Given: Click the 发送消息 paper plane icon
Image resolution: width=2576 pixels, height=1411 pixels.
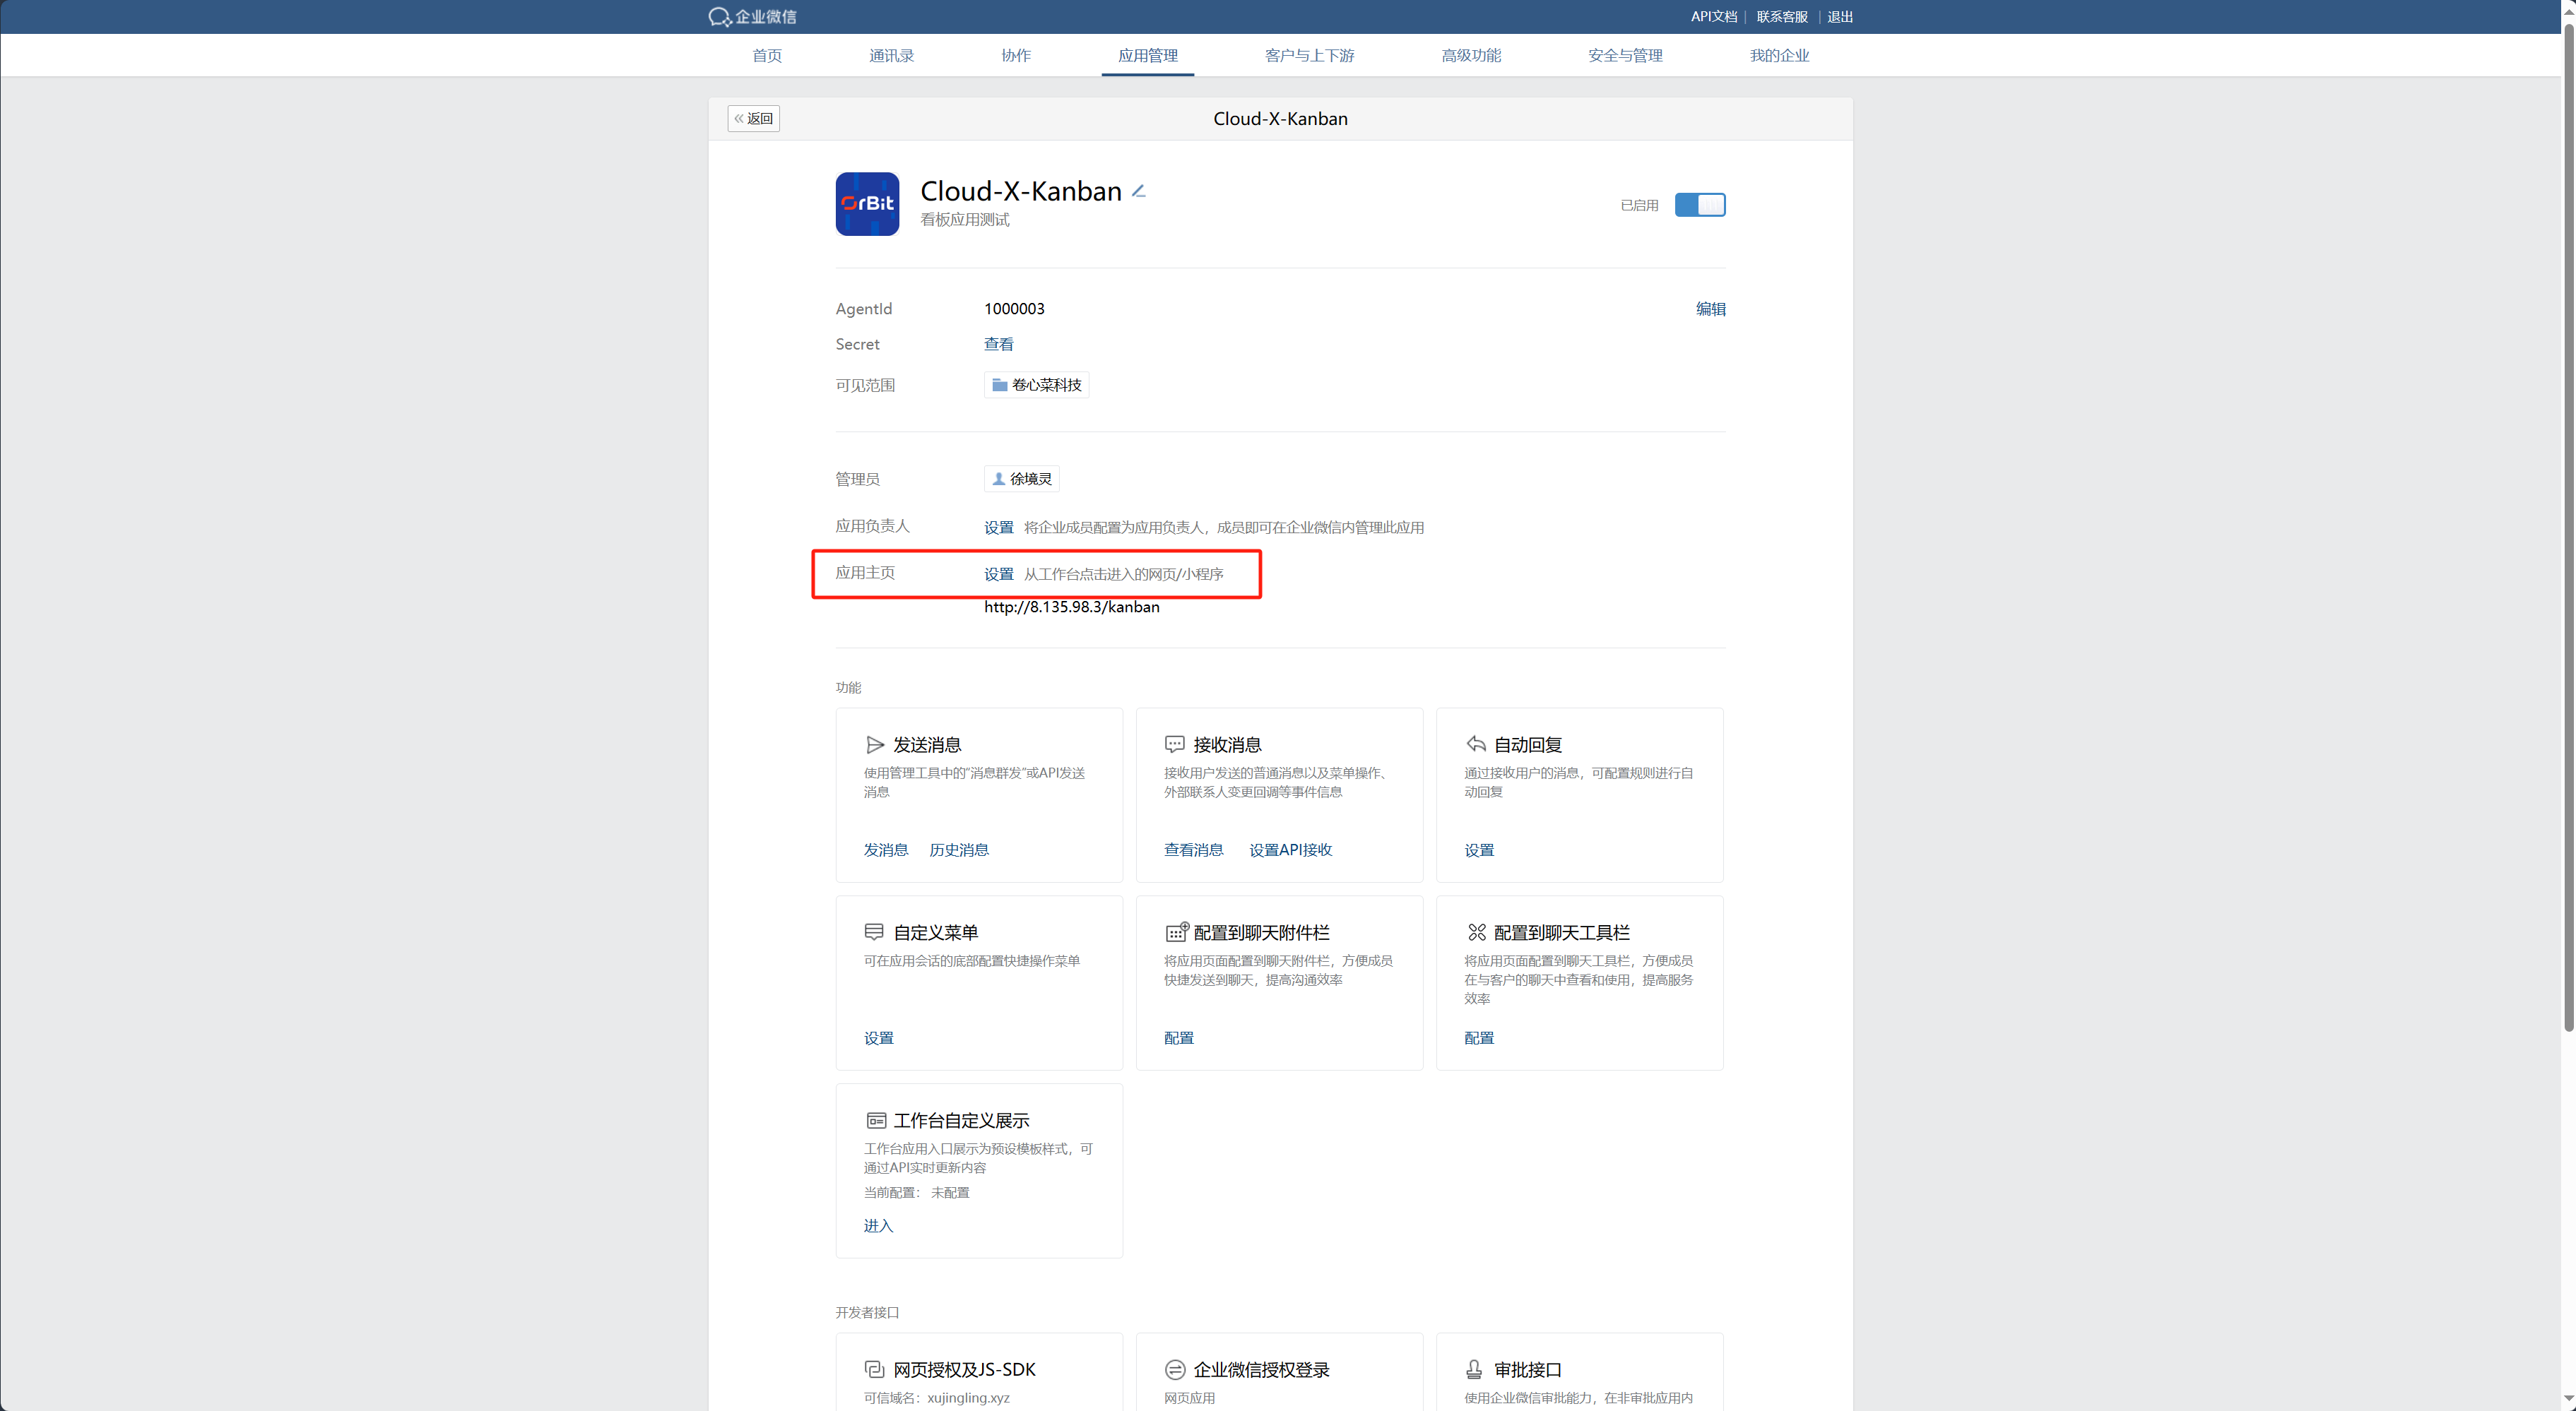Looking at the screenshot, I should point(875,744).
